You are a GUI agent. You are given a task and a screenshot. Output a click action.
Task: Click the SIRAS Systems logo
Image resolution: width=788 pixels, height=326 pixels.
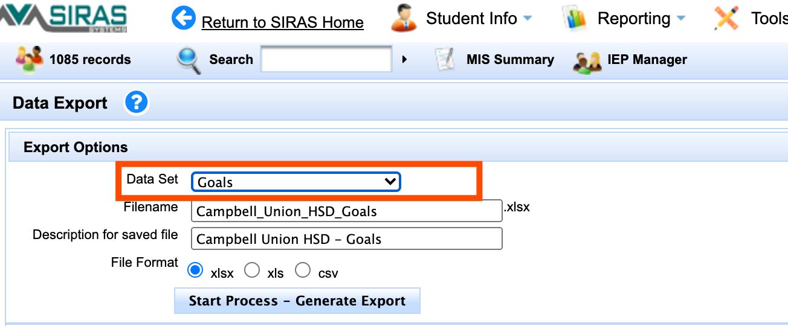point(63,18)
